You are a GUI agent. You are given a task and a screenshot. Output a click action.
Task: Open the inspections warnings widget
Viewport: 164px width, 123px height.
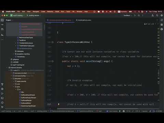[149, 24]
